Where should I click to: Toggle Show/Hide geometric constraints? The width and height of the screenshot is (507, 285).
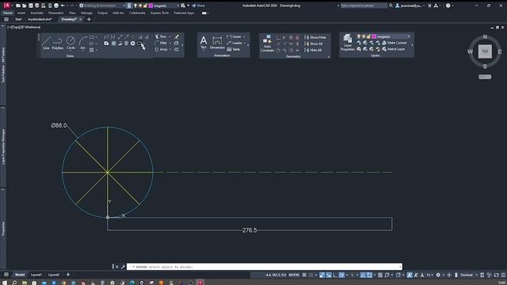(x=315, y=37)
